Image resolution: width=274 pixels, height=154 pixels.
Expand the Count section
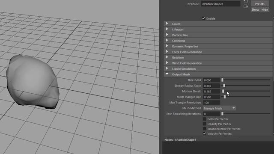point(218,24)
